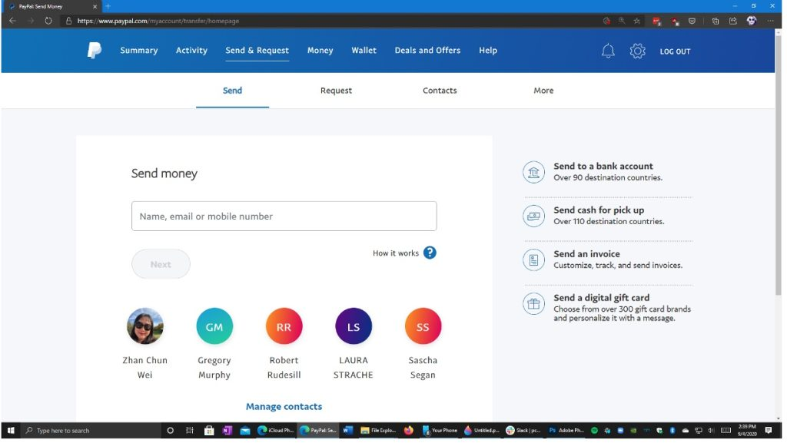The width and height of the screenshot is (787, 443).
Task: Choose Send cash for pick up
Action: pos(599,210)
